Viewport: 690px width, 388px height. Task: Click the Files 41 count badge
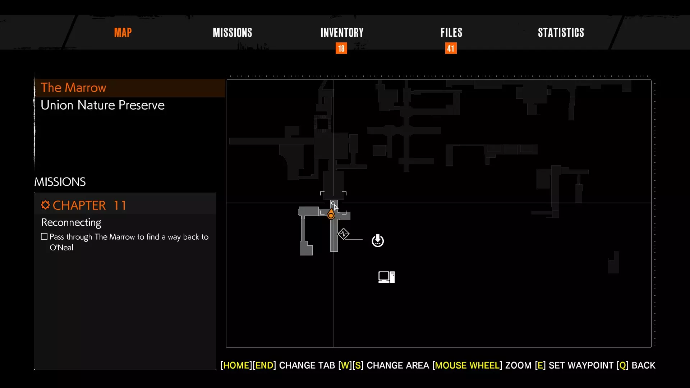tap(451, 48)
